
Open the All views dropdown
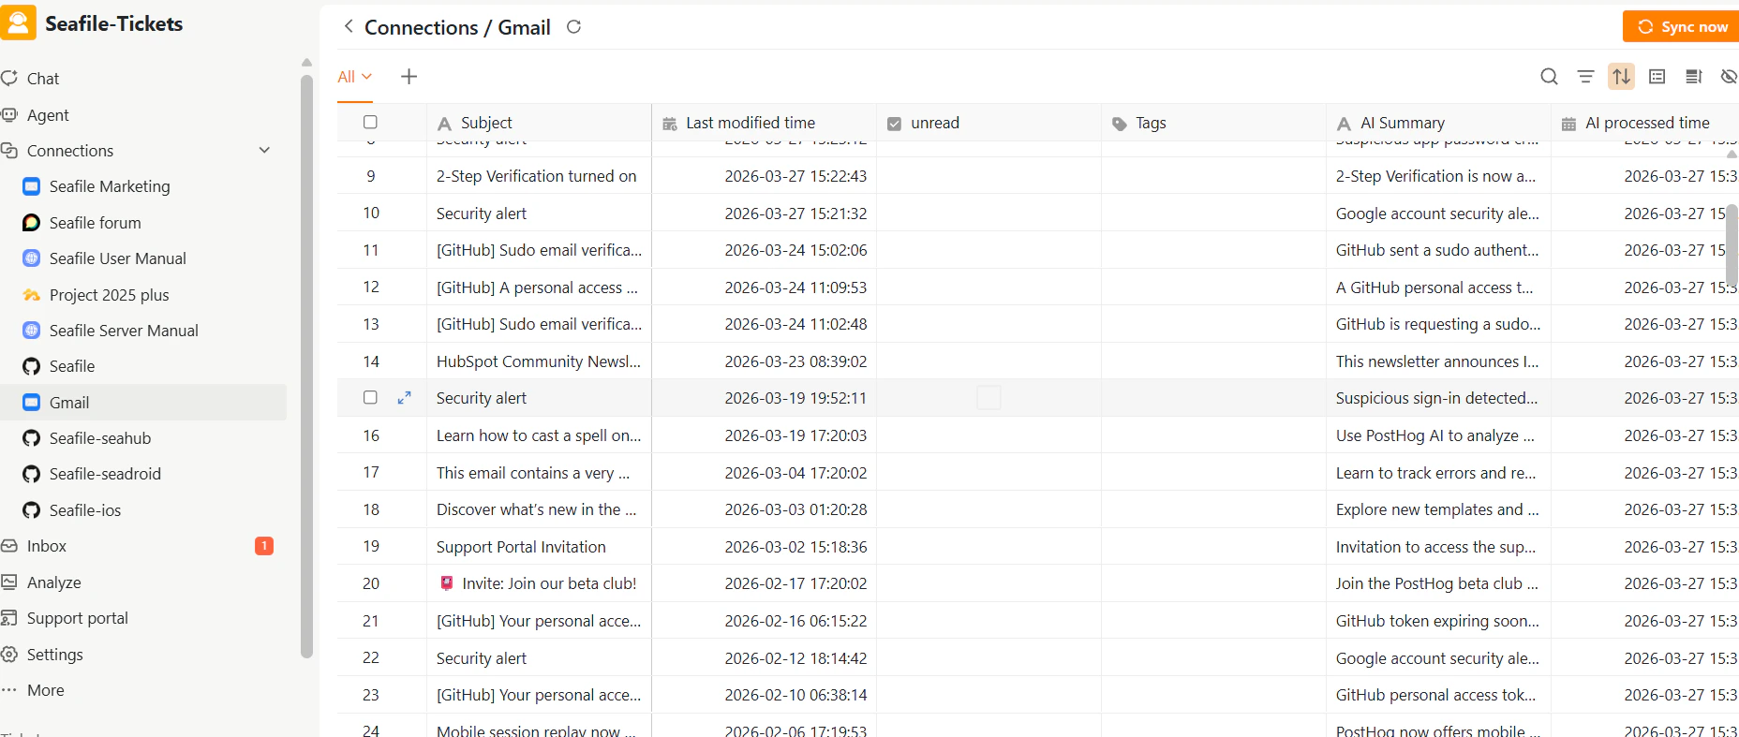355,77
